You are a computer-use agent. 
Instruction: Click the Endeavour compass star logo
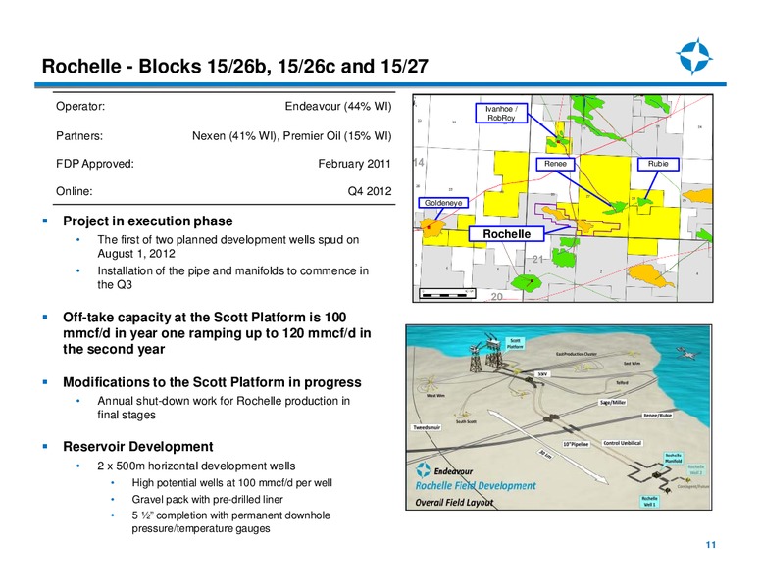(694, 56)
